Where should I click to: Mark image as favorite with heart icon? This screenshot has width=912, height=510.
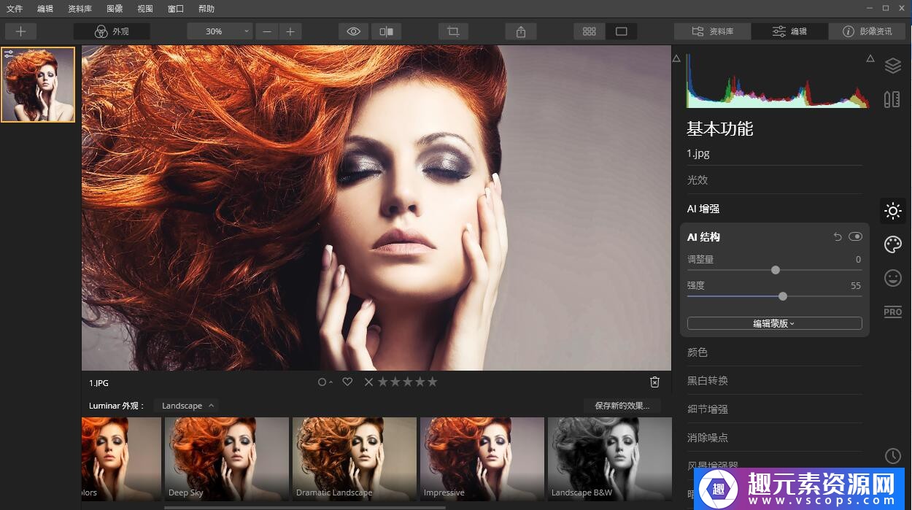(347, 382)
